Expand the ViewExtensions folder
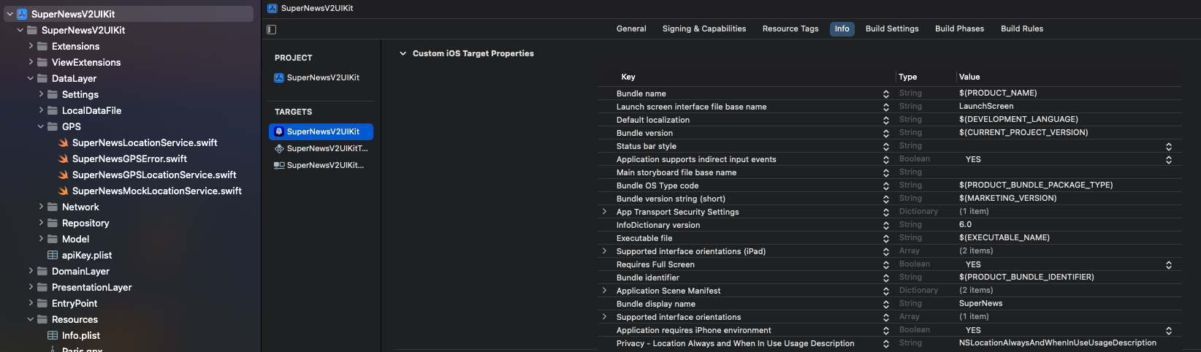The height and width of the screenshot is (352, 1201). [x=31, y=62]
